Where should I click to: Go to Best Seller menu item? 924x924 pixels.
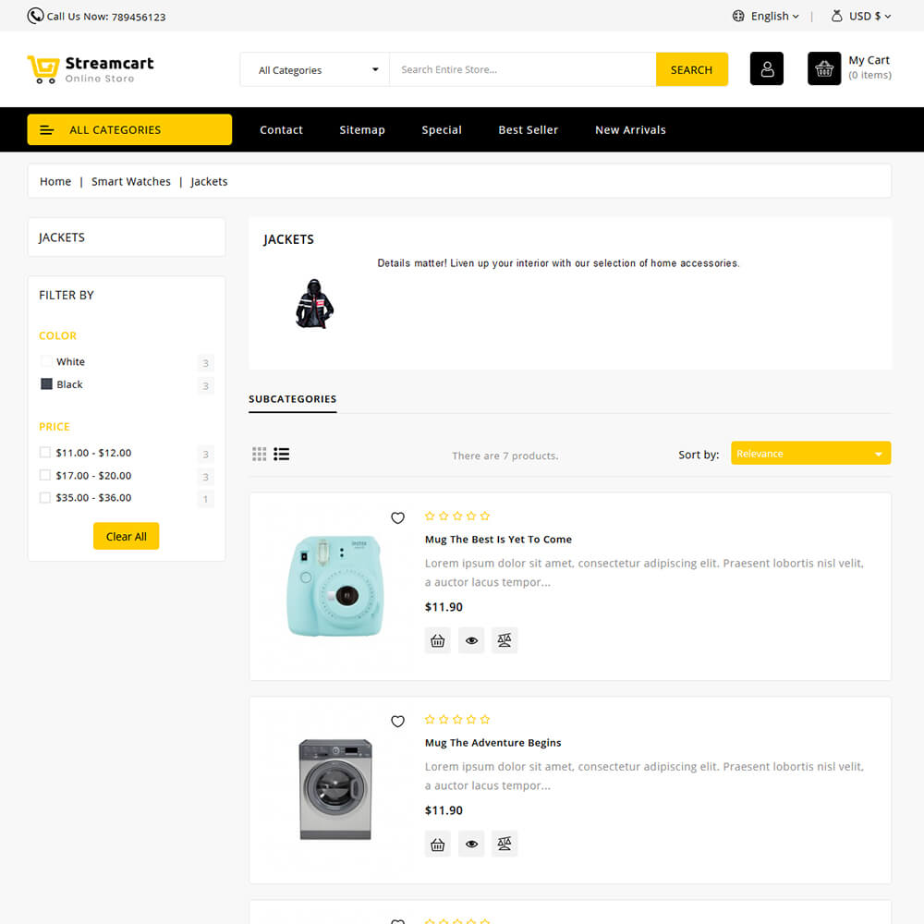(x=528, y=129)
